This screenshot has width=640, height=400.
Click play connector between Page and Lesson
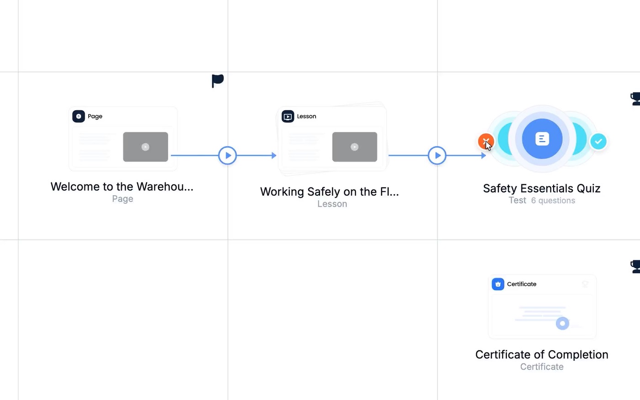point(228,155)
